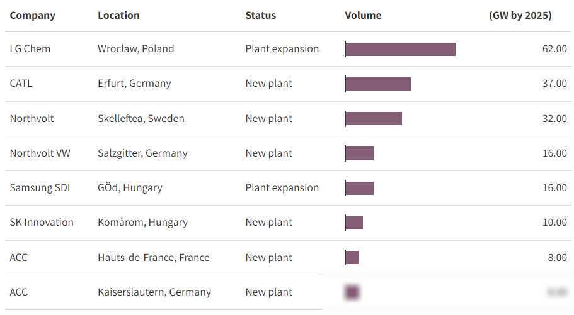574x315 pixels.
Task: Select the Status column header
Action: coord(260,15)
